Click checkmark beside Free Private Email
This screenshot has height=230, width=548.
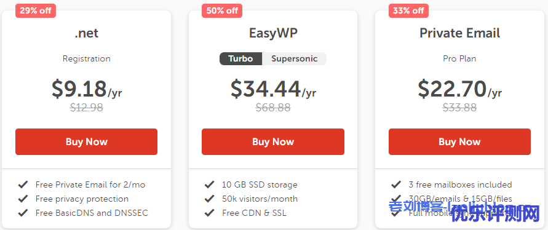pos(23,184)
